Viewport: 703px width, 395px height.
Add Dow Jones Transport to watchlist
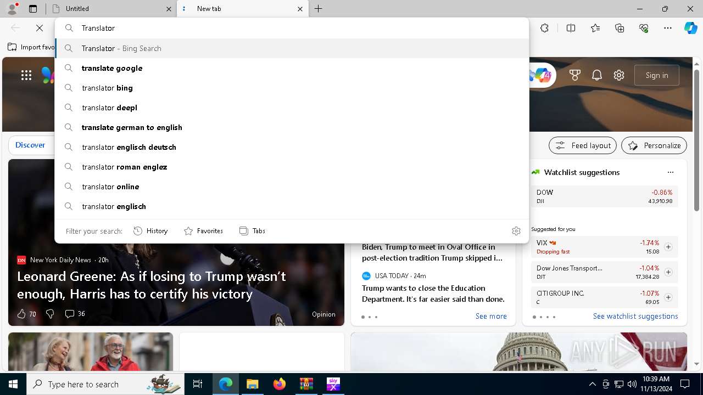coord(668,272)
